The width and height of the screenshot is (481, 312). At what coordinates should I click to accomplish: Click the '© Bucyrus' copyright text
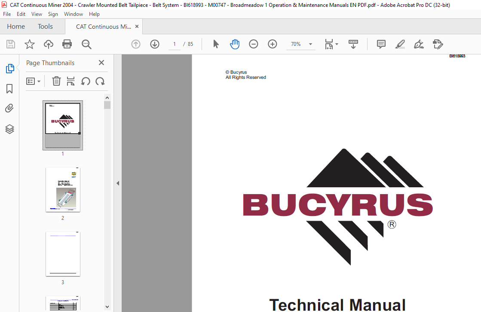(x=236, y=72)
